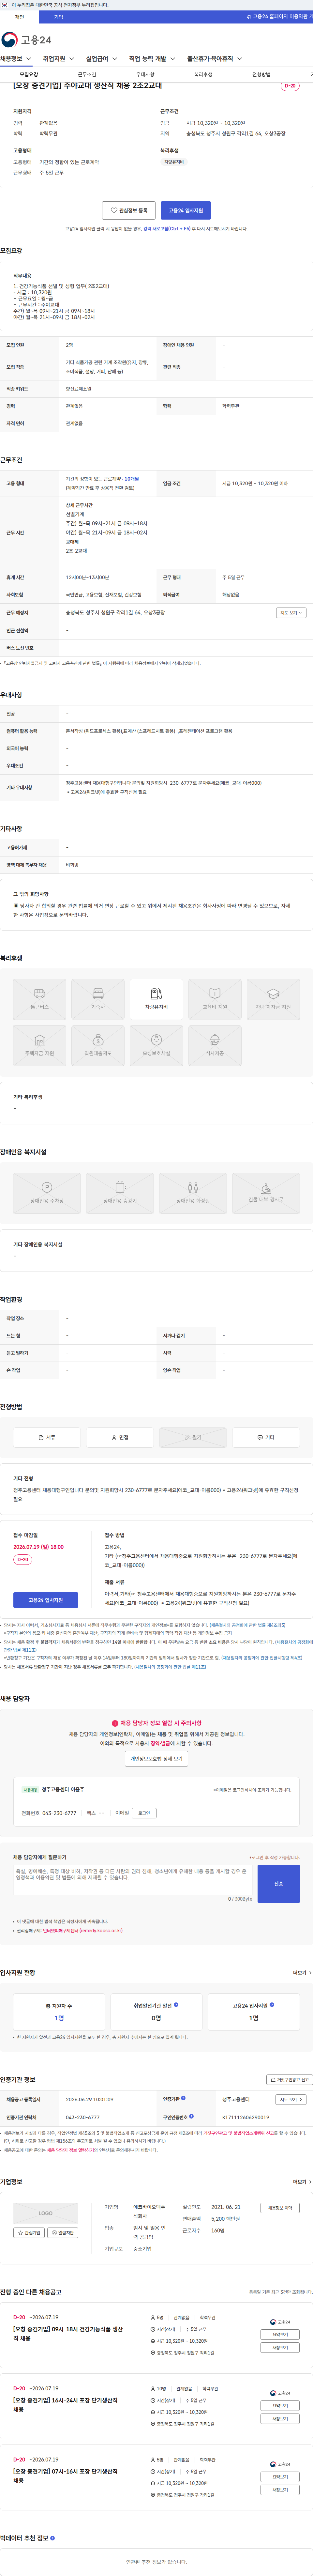This screenshot has width=313, height=2576.
Task: Click the 기숙사 benefit icon
Action: 98,999
